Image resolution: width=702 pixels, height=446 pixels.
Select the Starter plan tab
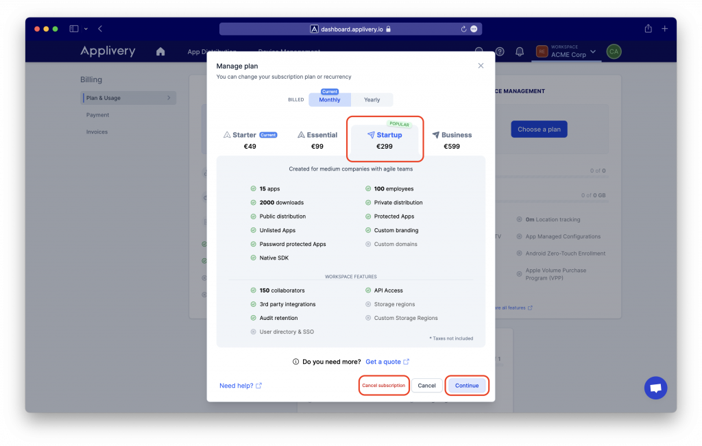tap(250, 140)
